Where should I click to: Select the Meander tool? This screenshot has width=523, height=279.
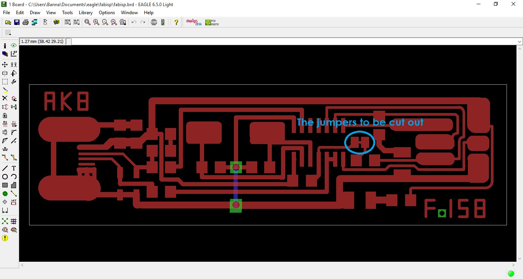tap(5, 149)
